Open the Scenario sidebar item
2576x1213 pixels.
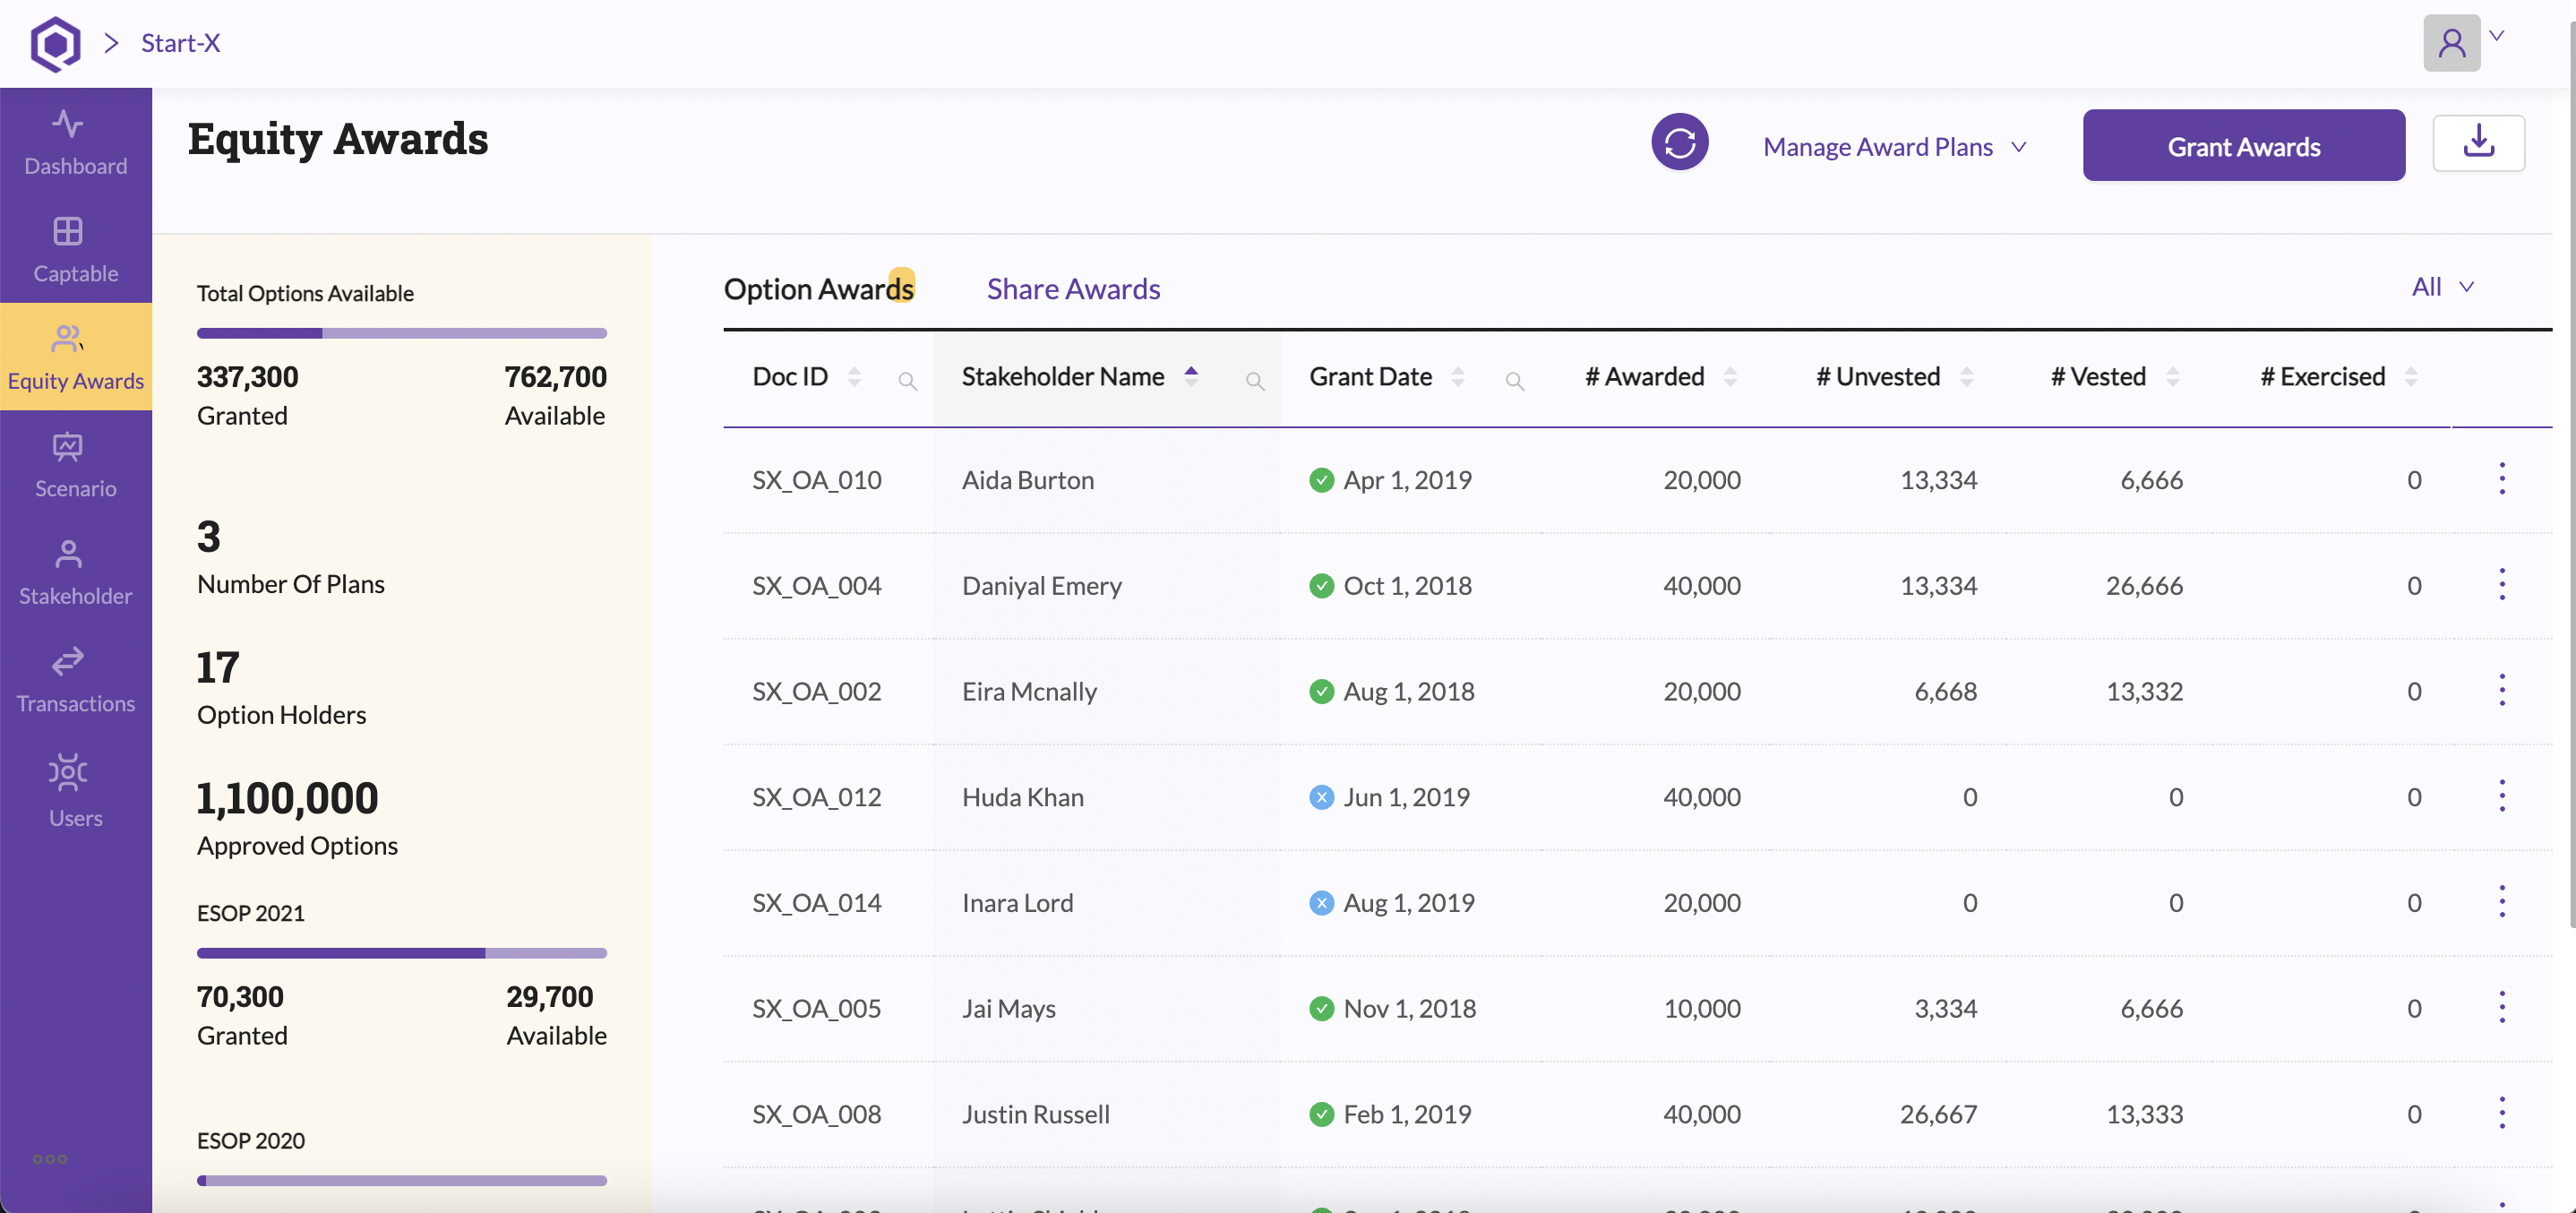76,464
